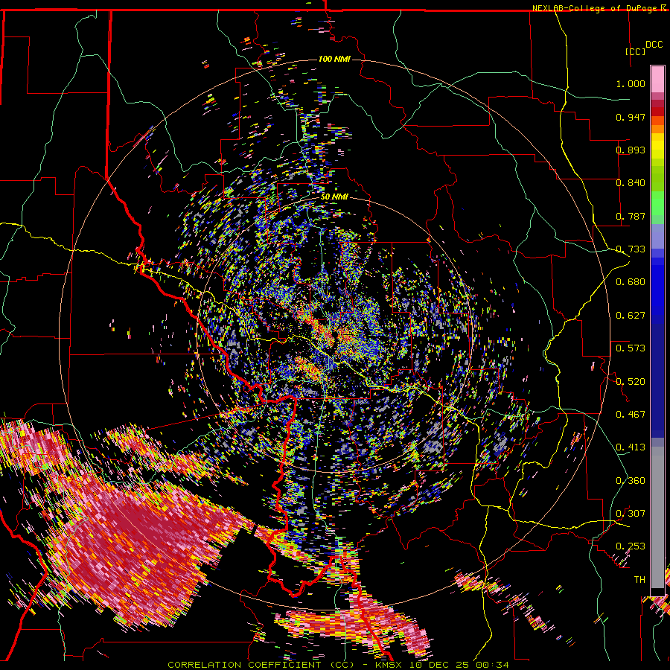Click the TH threshold label on legend

tap(639, 580)
